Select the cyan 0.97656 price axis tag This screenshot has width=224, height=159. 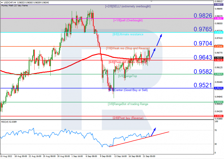(219, 33)
